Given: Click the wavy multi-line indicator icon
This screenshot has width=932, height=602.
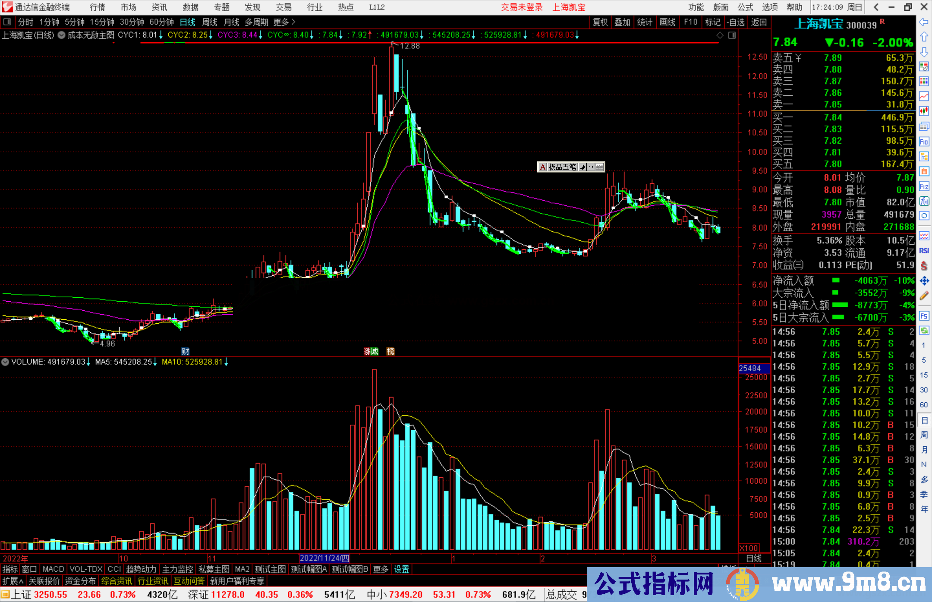Looking at the screenshot, I should (x=924, y=236).
